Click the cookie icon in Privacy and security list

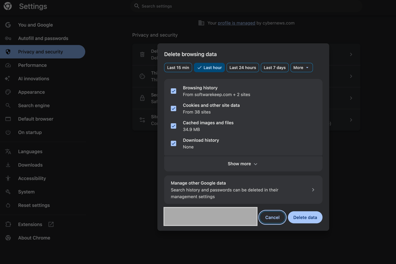click(142, 76)
